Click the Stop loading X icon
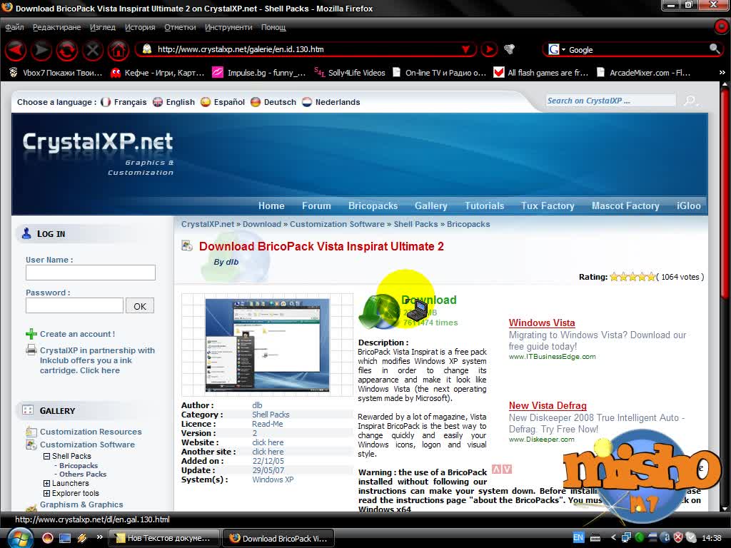The height and width of the screenshot is (548, 731). [93, 50]
